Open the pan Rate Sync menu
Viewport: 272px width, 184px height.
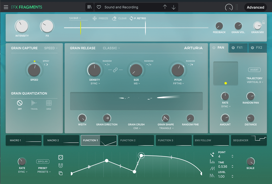pyautogui.click(x=226, y=106)
